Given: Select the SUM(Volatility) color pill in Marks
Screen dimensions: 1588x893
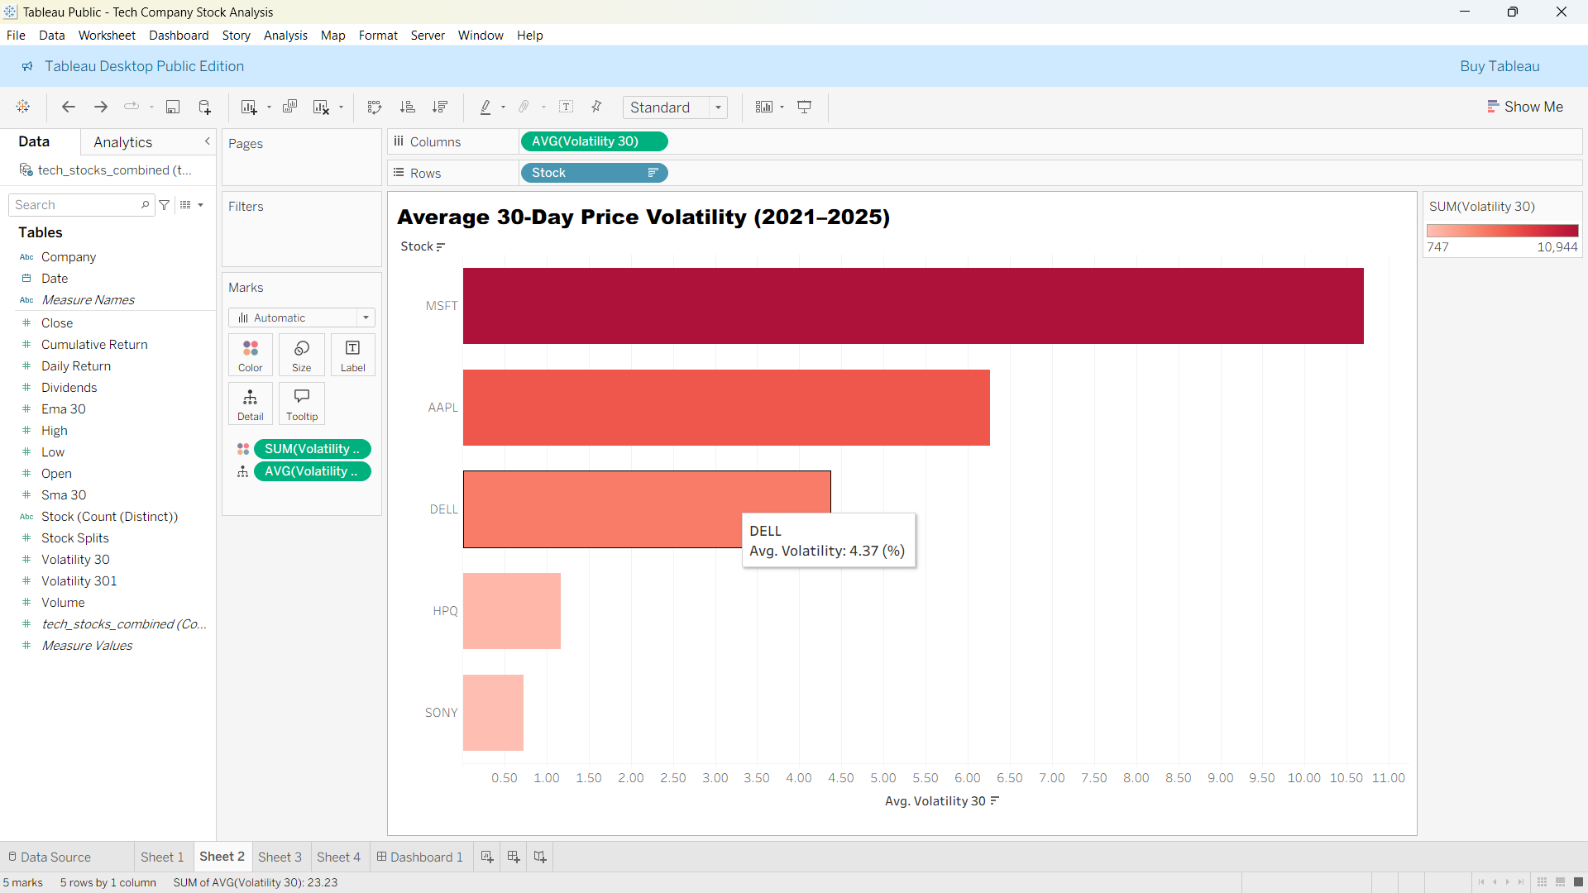Looking at the screenshot, I should click(313, 449).
